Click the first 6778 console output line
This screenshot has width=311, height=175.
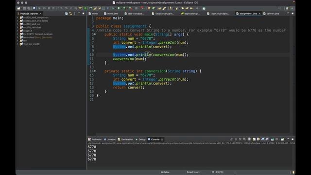point(92,147)
